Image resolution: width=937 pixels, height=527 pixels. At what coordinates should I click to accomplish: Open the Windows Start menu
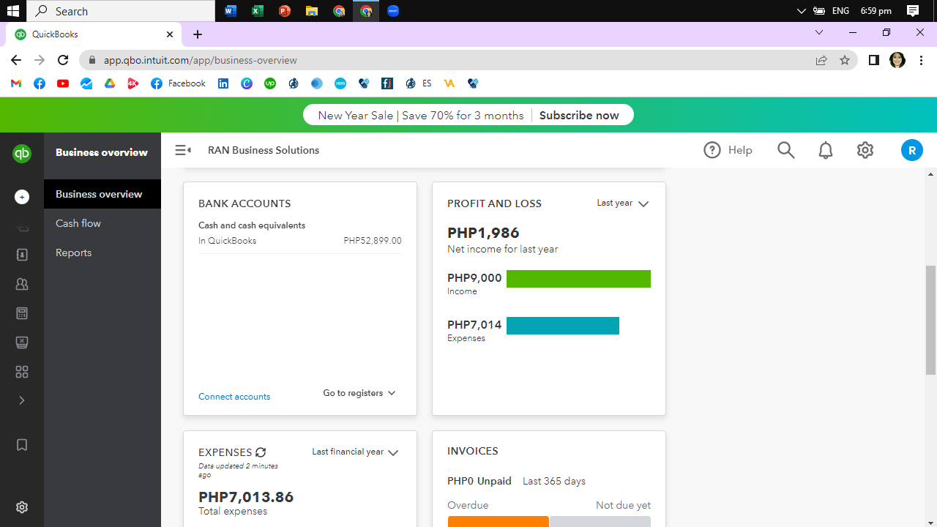tap(12, 11)
